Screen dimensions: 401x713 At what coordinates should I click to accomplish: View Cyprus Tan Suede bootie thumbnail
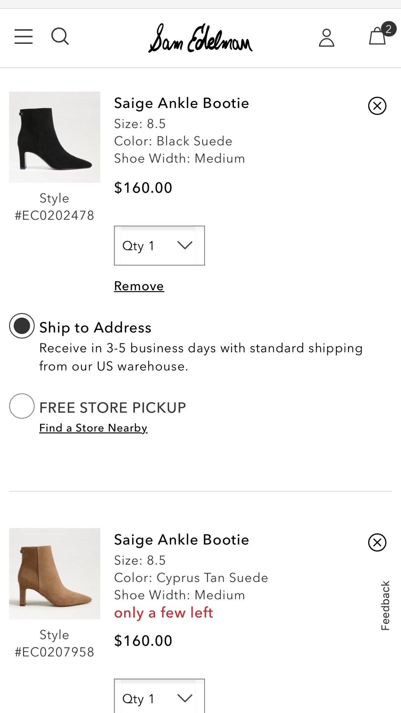pos(55,574)
